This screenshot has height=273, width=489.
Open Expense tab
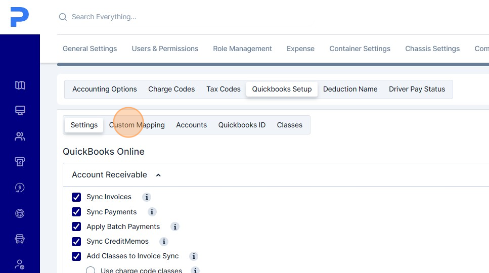coord(301,49)
